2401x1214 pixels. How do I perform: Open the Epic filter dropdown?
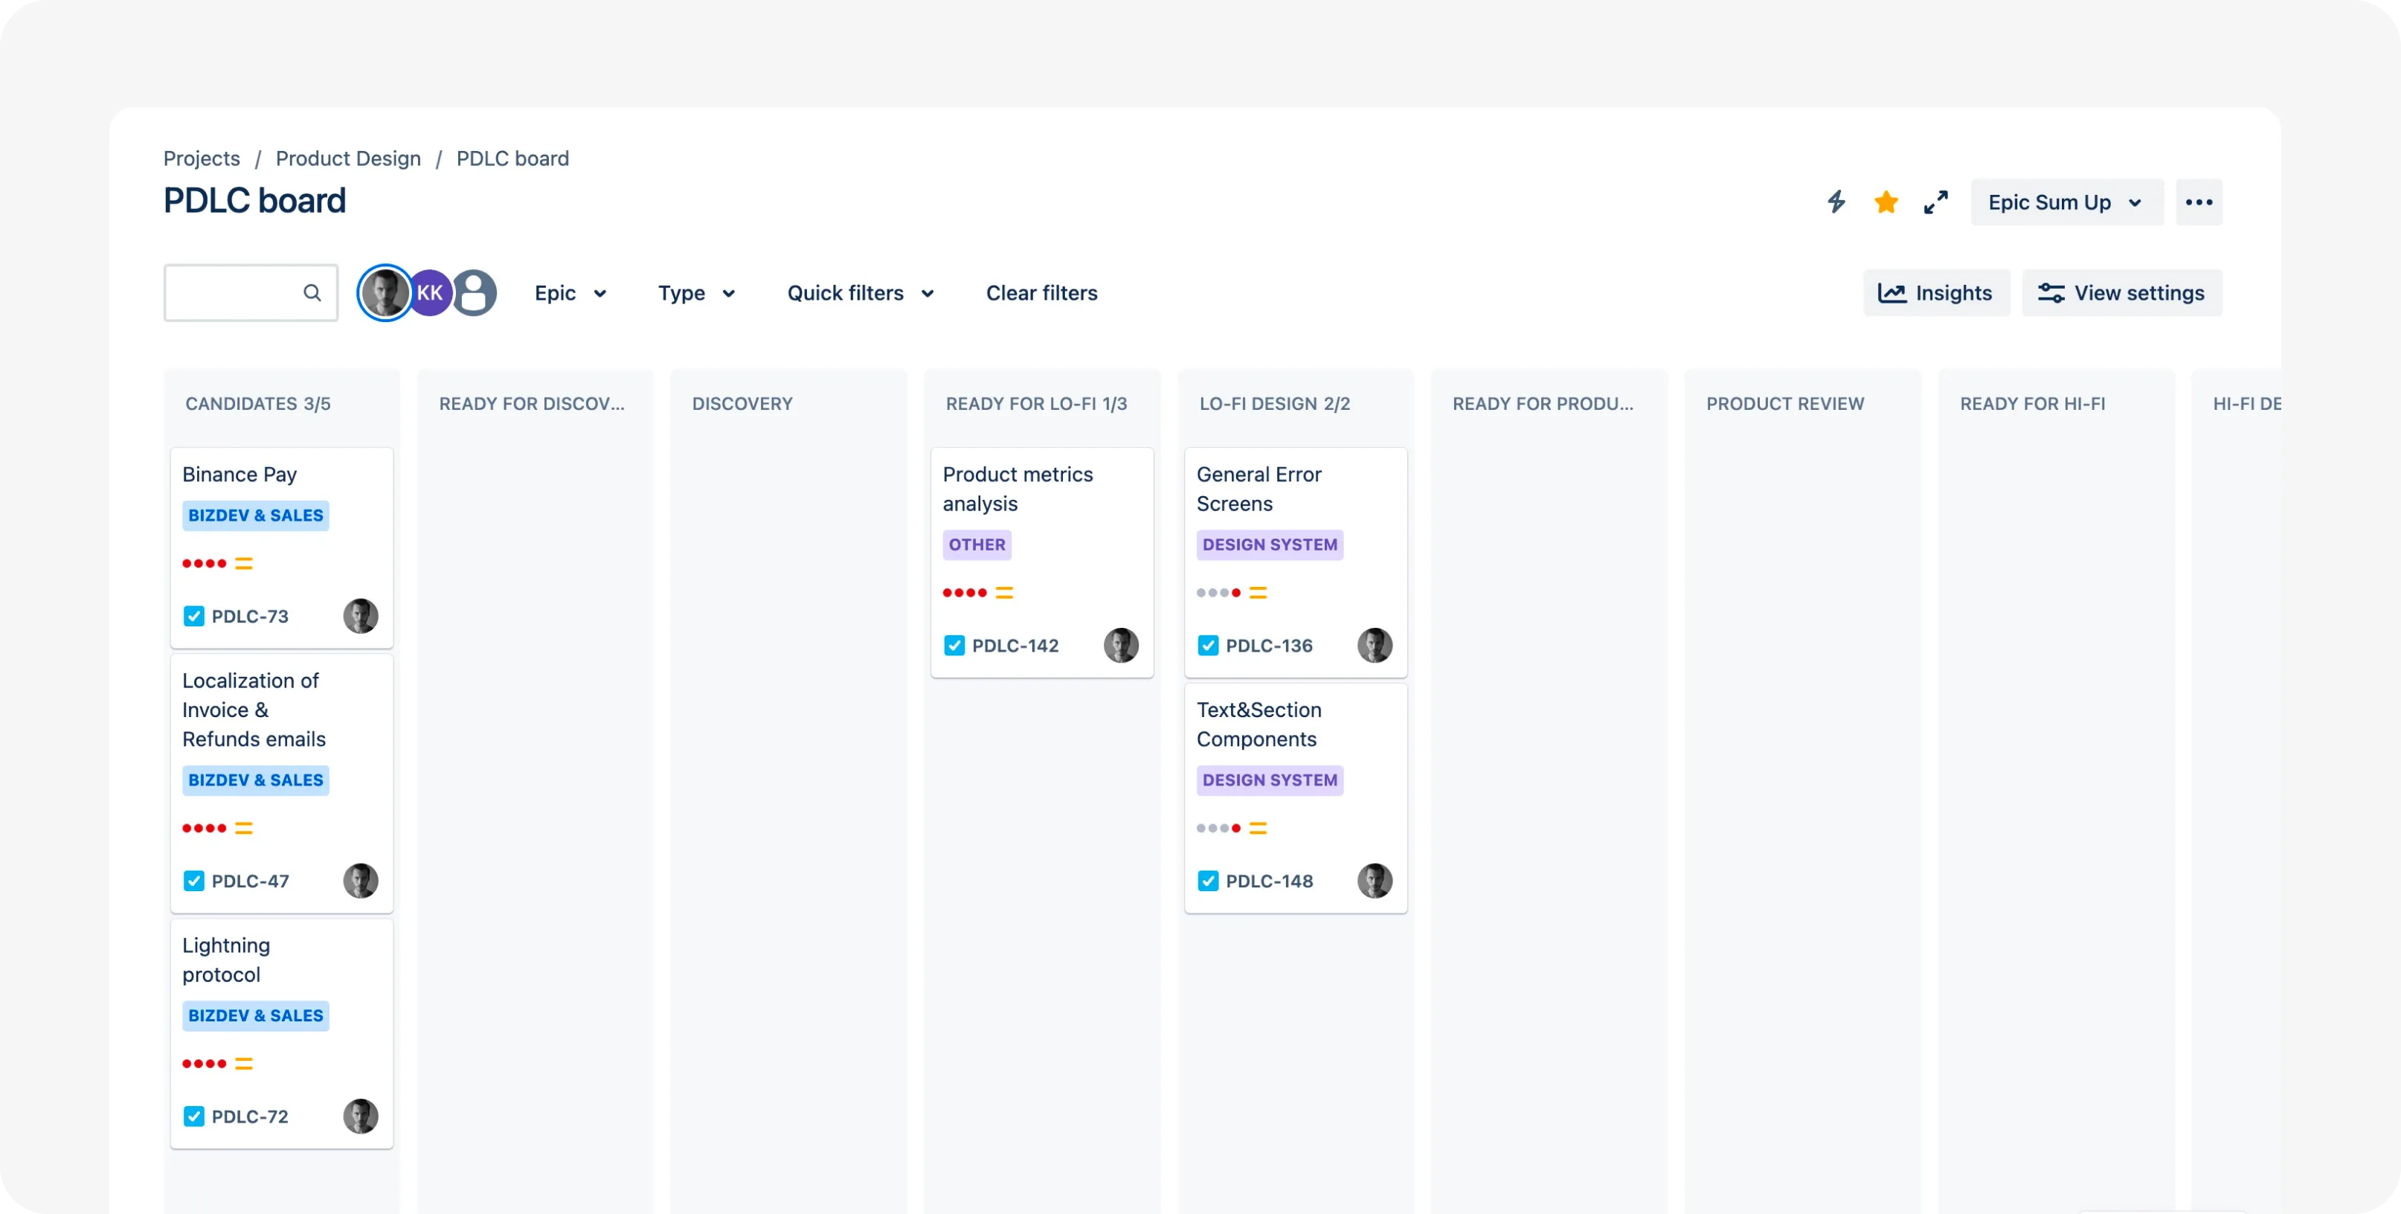click(570, 293)
